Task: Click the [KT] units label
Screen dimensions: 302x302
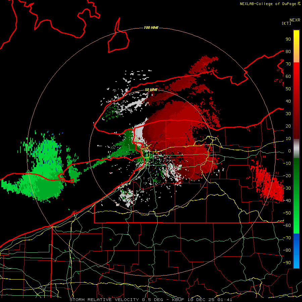Action: 287,23
